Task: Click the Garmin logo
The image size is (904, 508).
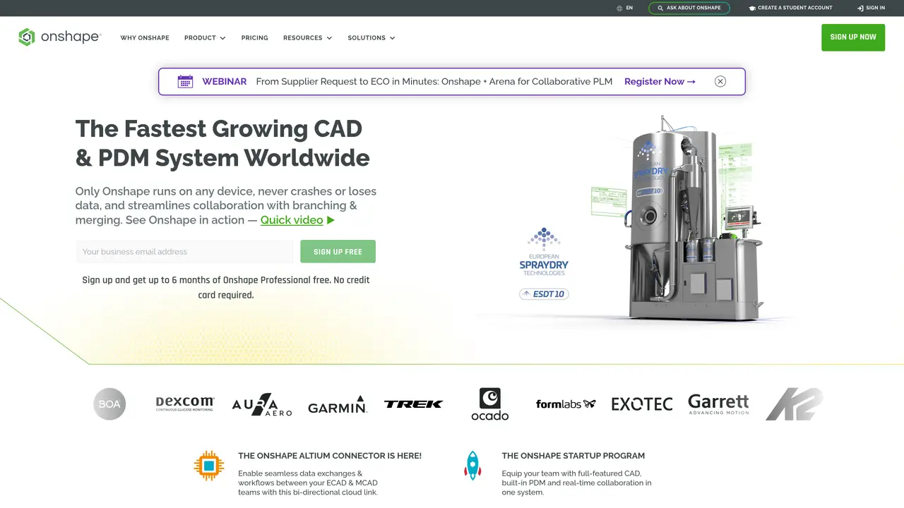Action: tap(338, 405)
